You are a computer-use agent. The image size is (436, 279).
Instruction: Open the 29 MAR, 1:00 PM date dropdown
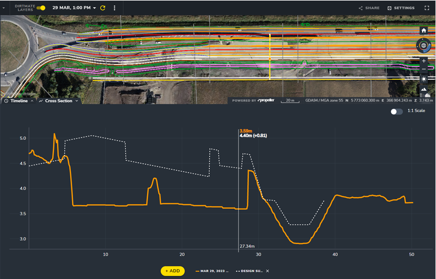click(74, 8)
